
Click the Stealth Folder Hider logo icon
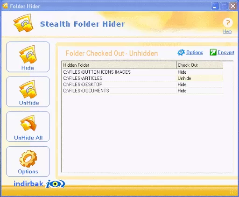click(x=24, y=23)
